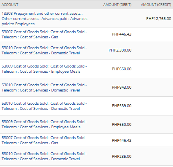This screenshot has width=173, height=167.
Task: Click the AMOUNT (DEBIT) column header
Action: pos(117,5)
